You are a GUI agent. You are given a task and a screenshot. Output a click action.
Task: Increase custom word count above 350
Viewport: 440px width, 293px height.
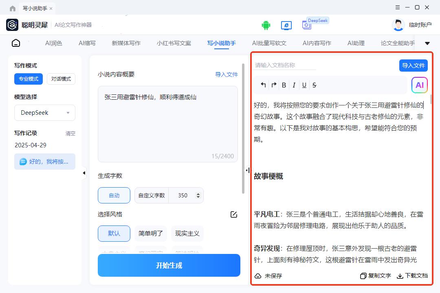click(198, 193)
